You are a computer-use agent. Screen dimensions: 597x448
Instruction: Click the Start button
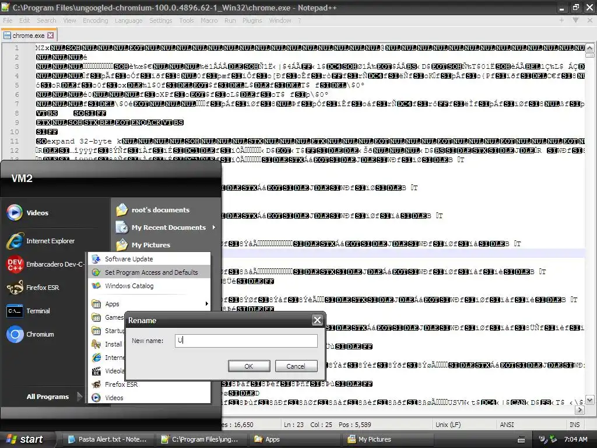tap(25, 439)
